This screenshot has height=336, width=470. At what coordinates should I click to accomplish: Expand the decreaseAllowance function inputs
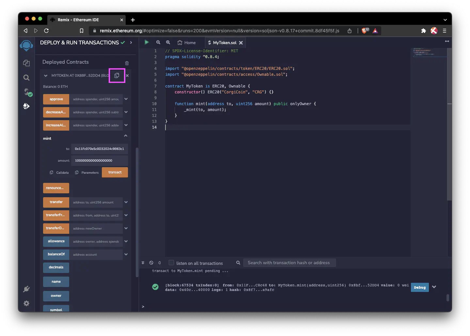pyautogui.click(x=126, y=112)
